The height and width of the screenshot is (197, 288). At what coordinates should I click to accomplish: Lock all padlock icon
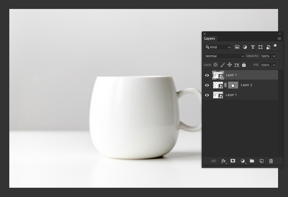[x=244, y=65]
